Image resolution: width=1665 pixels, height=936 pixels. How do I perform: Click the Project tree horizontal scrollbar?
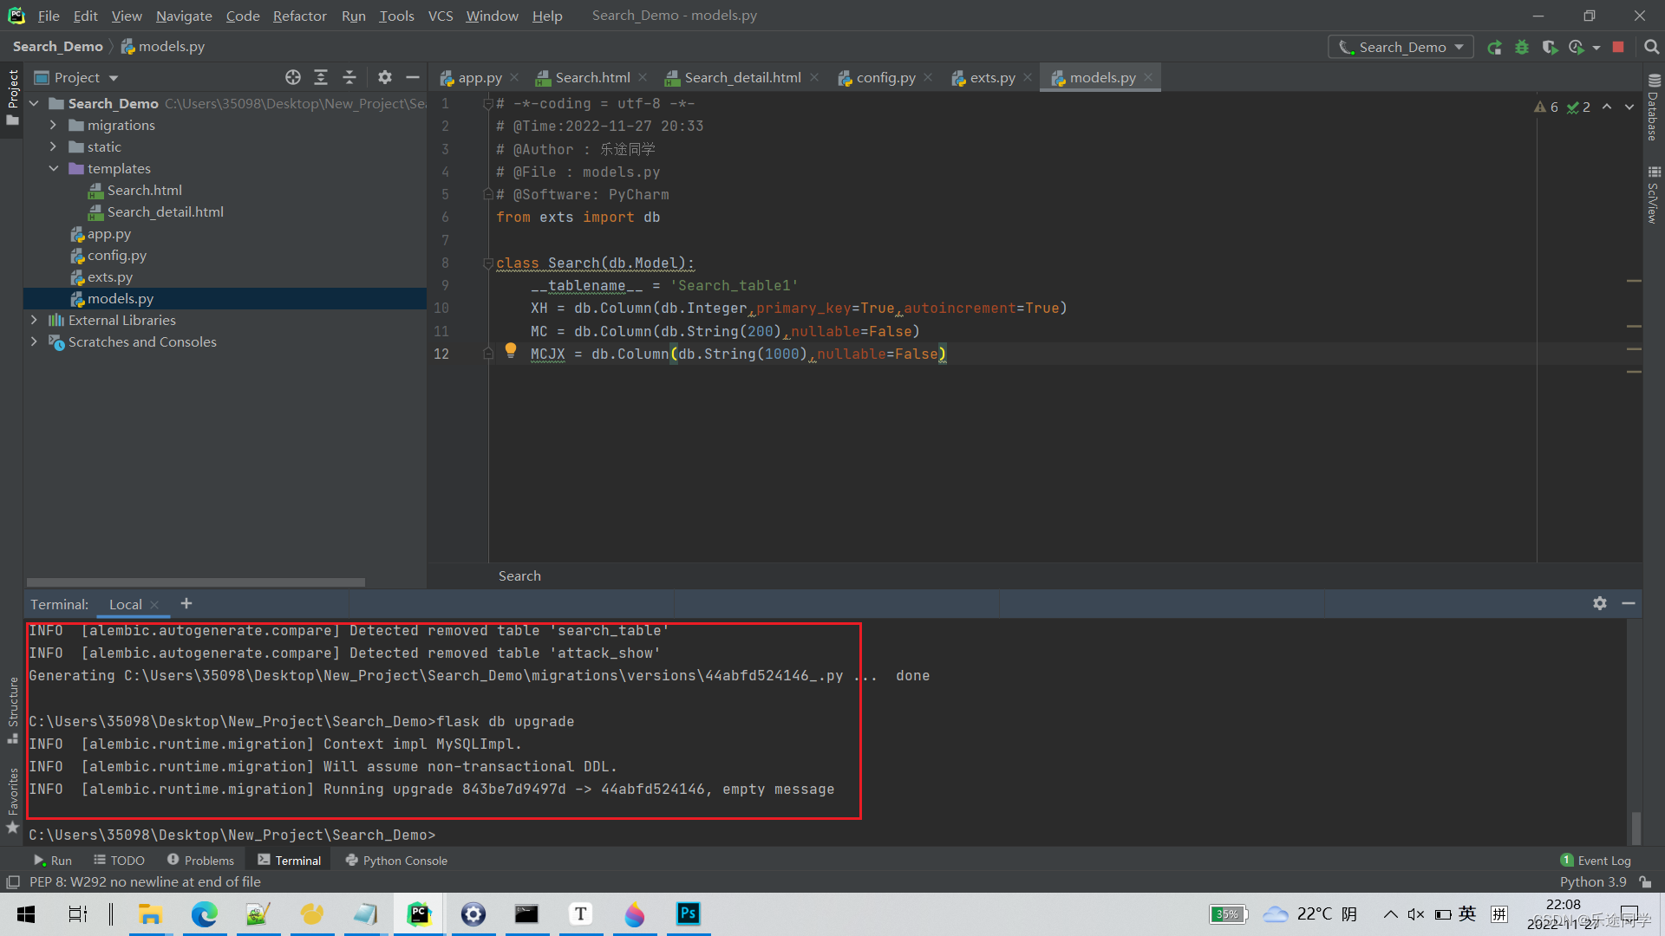[195, 582]
